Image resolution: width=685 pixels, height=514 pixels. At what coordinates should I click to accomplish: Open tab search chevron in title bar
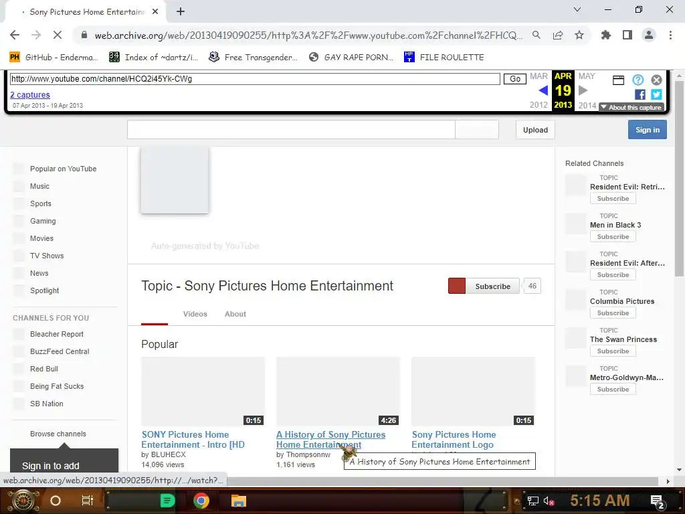pyautogui.click(x=577, y=9)
